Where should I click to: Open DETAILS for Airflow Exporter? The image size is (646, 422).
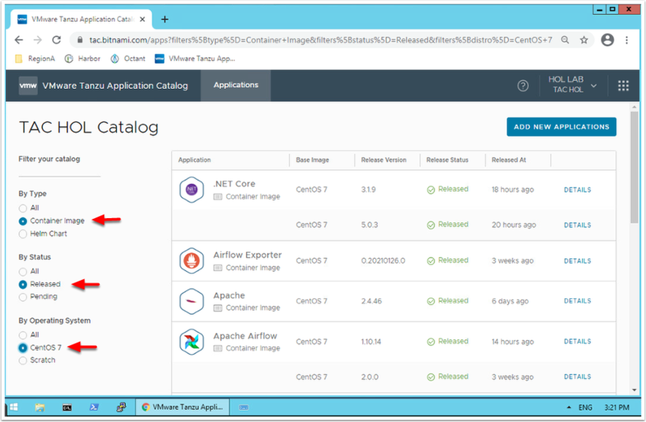tap(577, 261)
